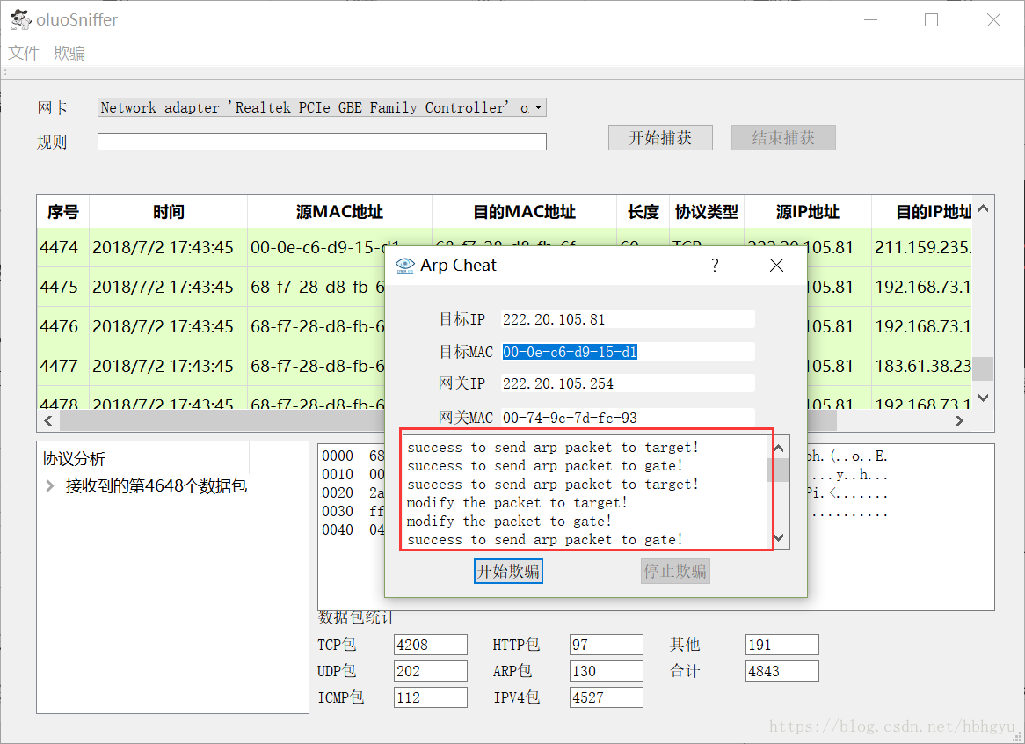The height and width of the screenshot is (744, 1025).
Task: Click the 目标MAC field with highlighted text
Action: 628,352
